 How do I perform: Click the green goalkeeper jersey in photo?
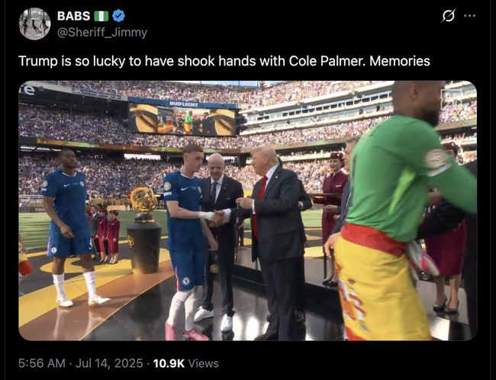407,175
